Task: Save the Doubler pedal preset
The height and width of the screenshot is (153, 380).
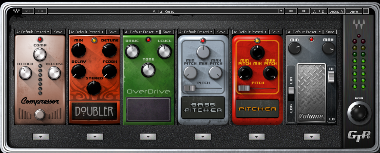Action: pos(113,32)
